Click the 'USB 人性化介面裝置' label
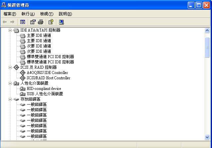The width and height of the screenshot is (212, 148). point(45,94)
